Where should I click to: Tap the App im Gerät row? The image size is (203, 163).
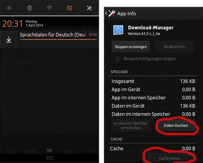tap(153, 89)
